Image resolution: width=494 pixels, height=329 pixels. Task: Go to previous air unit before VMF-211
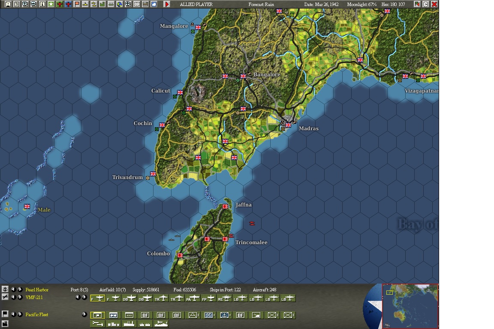click(x=13, y=297)
